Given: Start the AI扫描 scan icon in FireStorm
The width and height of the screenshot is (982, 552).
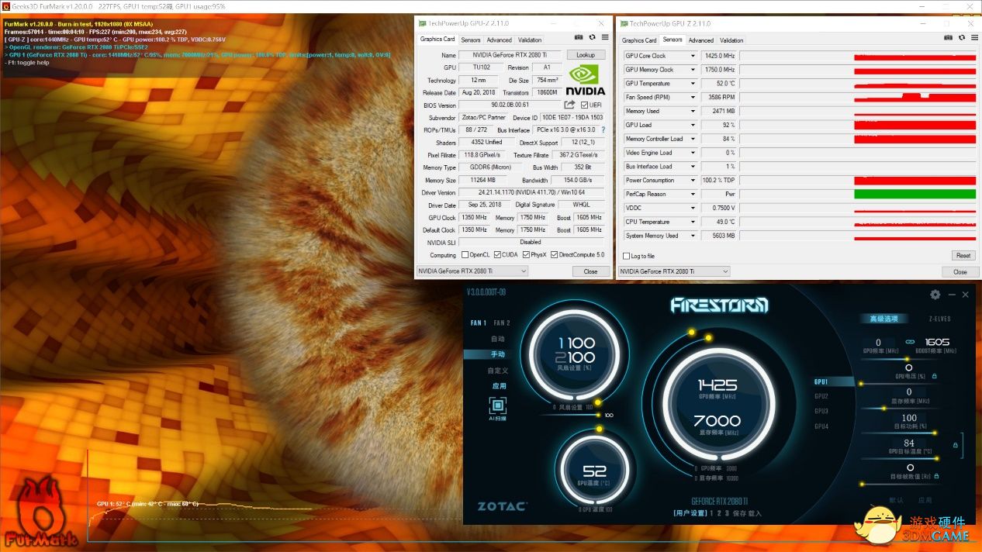Looking at the screenshot, I should click(497, 405).
